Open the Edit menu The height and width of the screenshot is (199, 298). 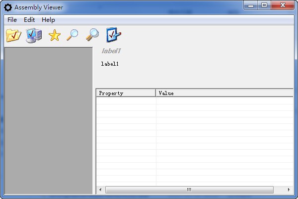29,20
